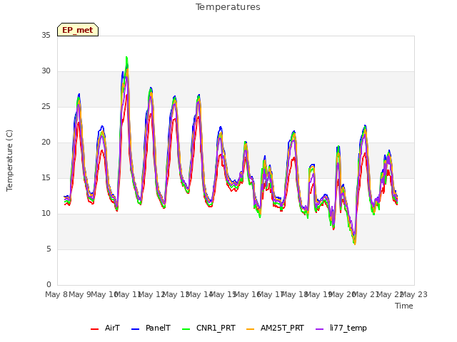Click the purple li77_temp legend swatch

click(319, 329)
